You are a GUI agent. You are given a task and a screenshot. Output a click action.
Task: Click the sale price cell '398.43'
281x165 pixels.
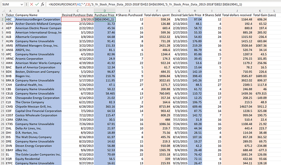coord(195,76)
